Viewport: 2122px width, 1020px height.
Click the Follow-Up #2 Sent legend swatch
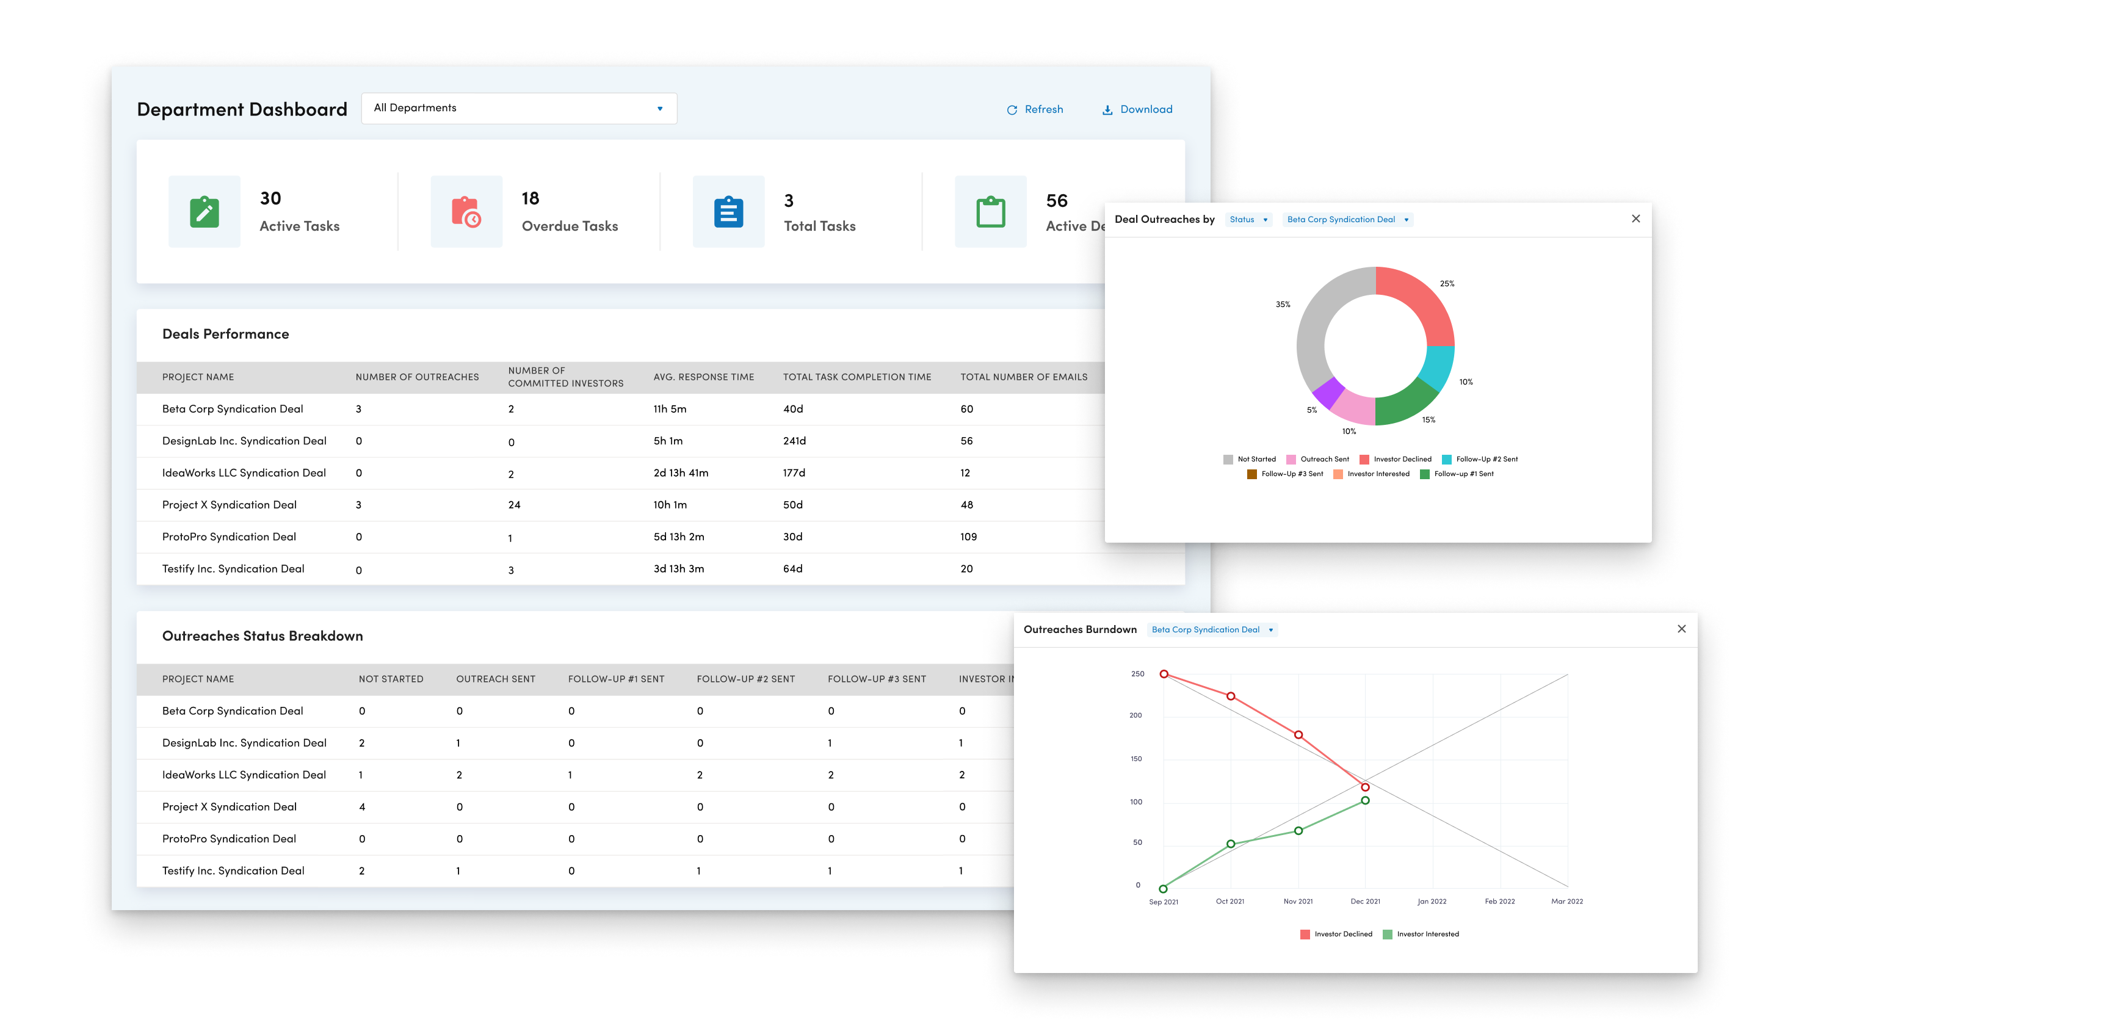tap(1447, 460)
